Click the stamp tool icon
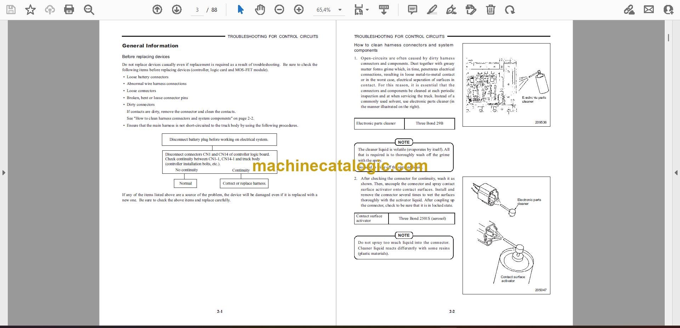Image resolution: width=680 pixels, height=328 pixels. pyautogui.click(x=471, y=10)
